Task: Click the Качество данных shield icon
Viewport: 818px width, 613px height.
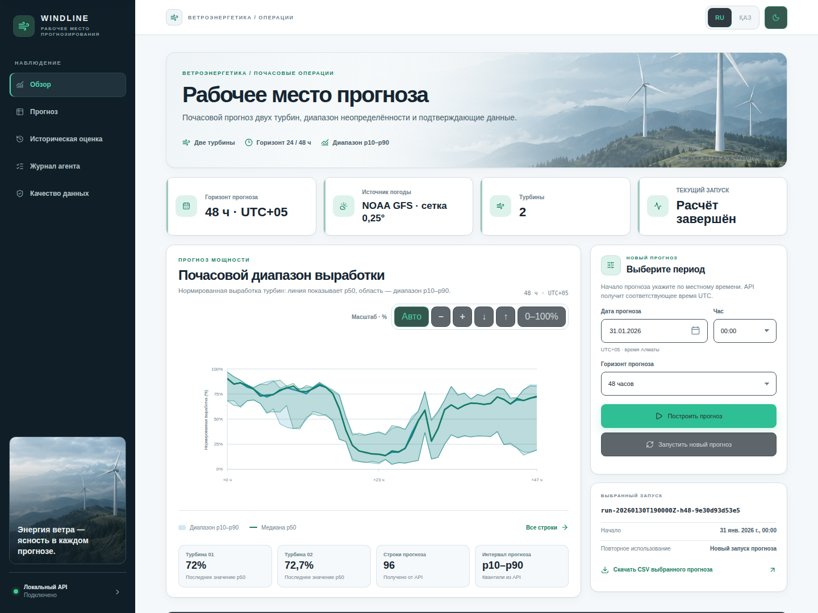Action: pyautogui.click(x=20, y=194)
